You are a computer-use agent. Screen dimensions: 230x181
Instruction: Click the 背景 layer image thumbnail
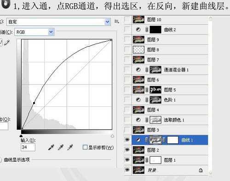coord(138,170)
